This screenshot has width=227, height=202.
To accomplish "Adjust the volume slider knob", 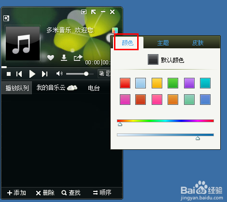I will point(86,74).
